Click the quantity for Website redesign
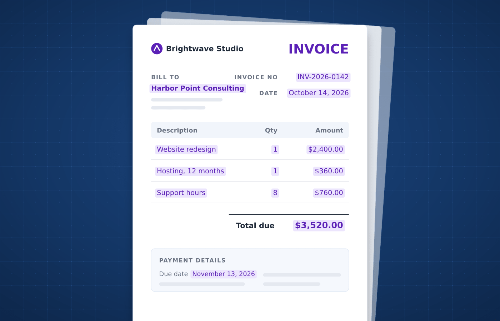Screen dimensions: 500x321 (275, 149)
